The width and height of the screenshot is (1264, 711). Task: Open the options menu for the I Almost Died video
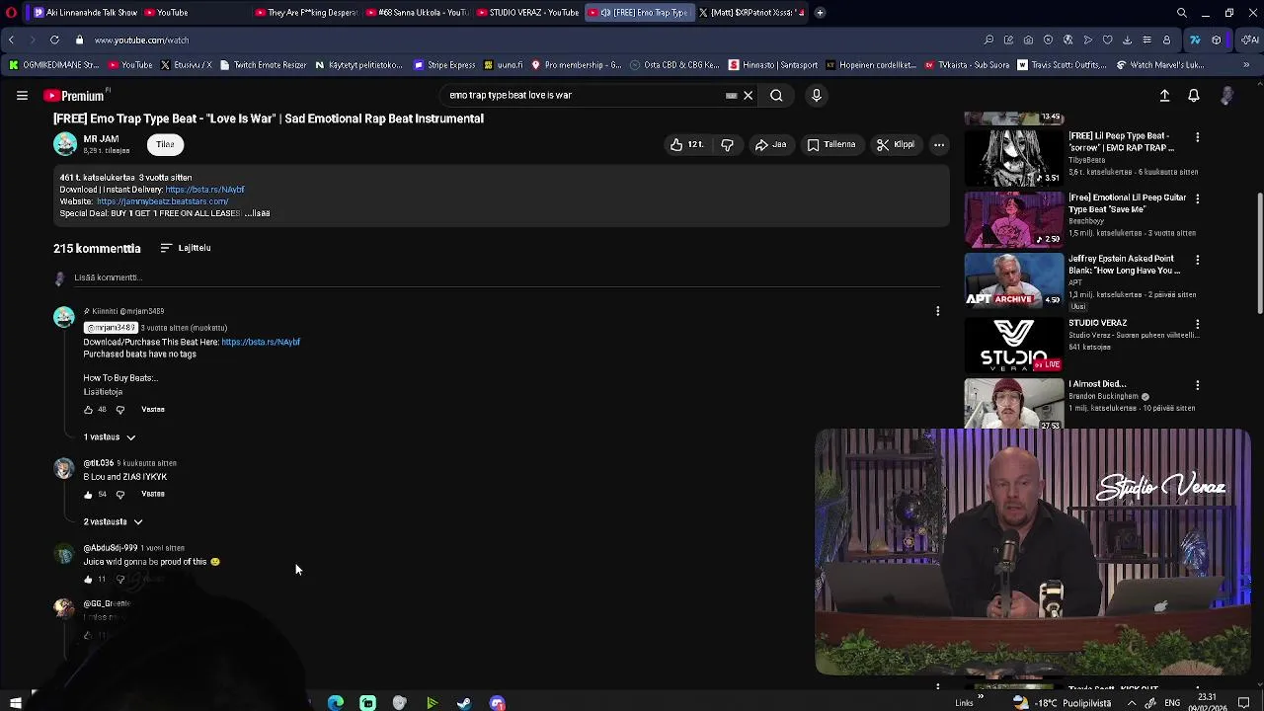[1198, 384]
